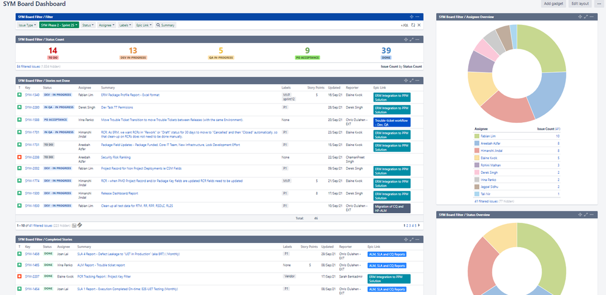Click the move handle on the Filter gadget
Viewport: 606px width, 295px height.
tap(412, 16)
